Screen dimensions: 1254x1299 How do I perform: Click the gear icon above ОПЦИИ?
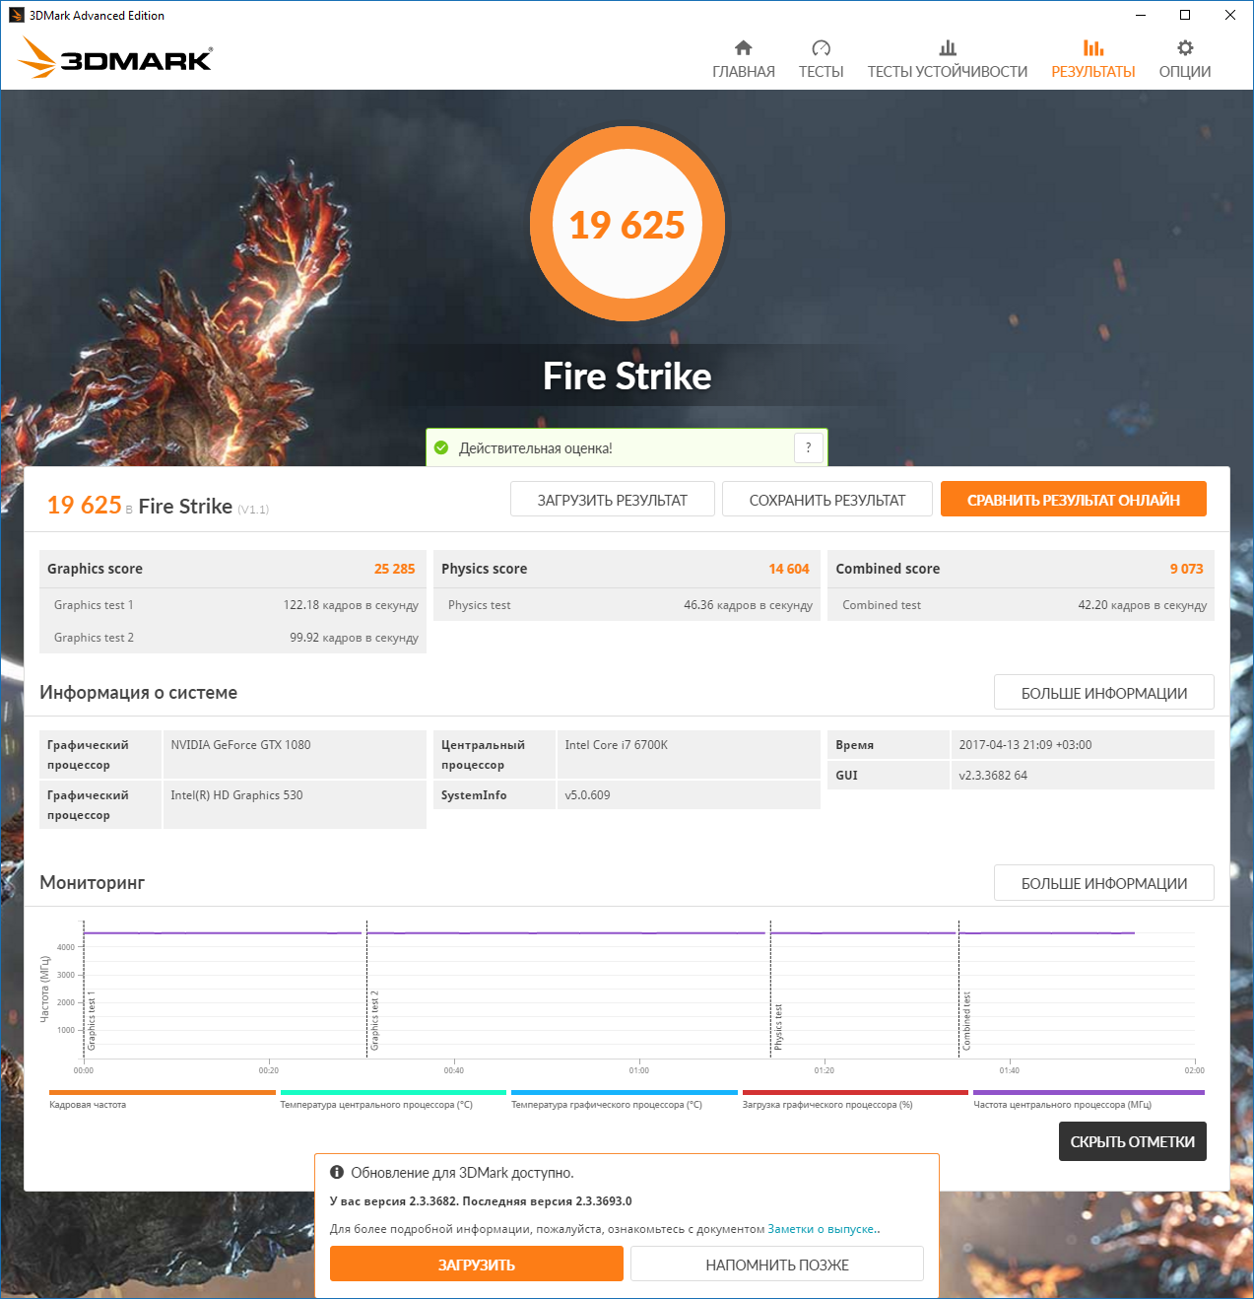(x=1185, y=47)
